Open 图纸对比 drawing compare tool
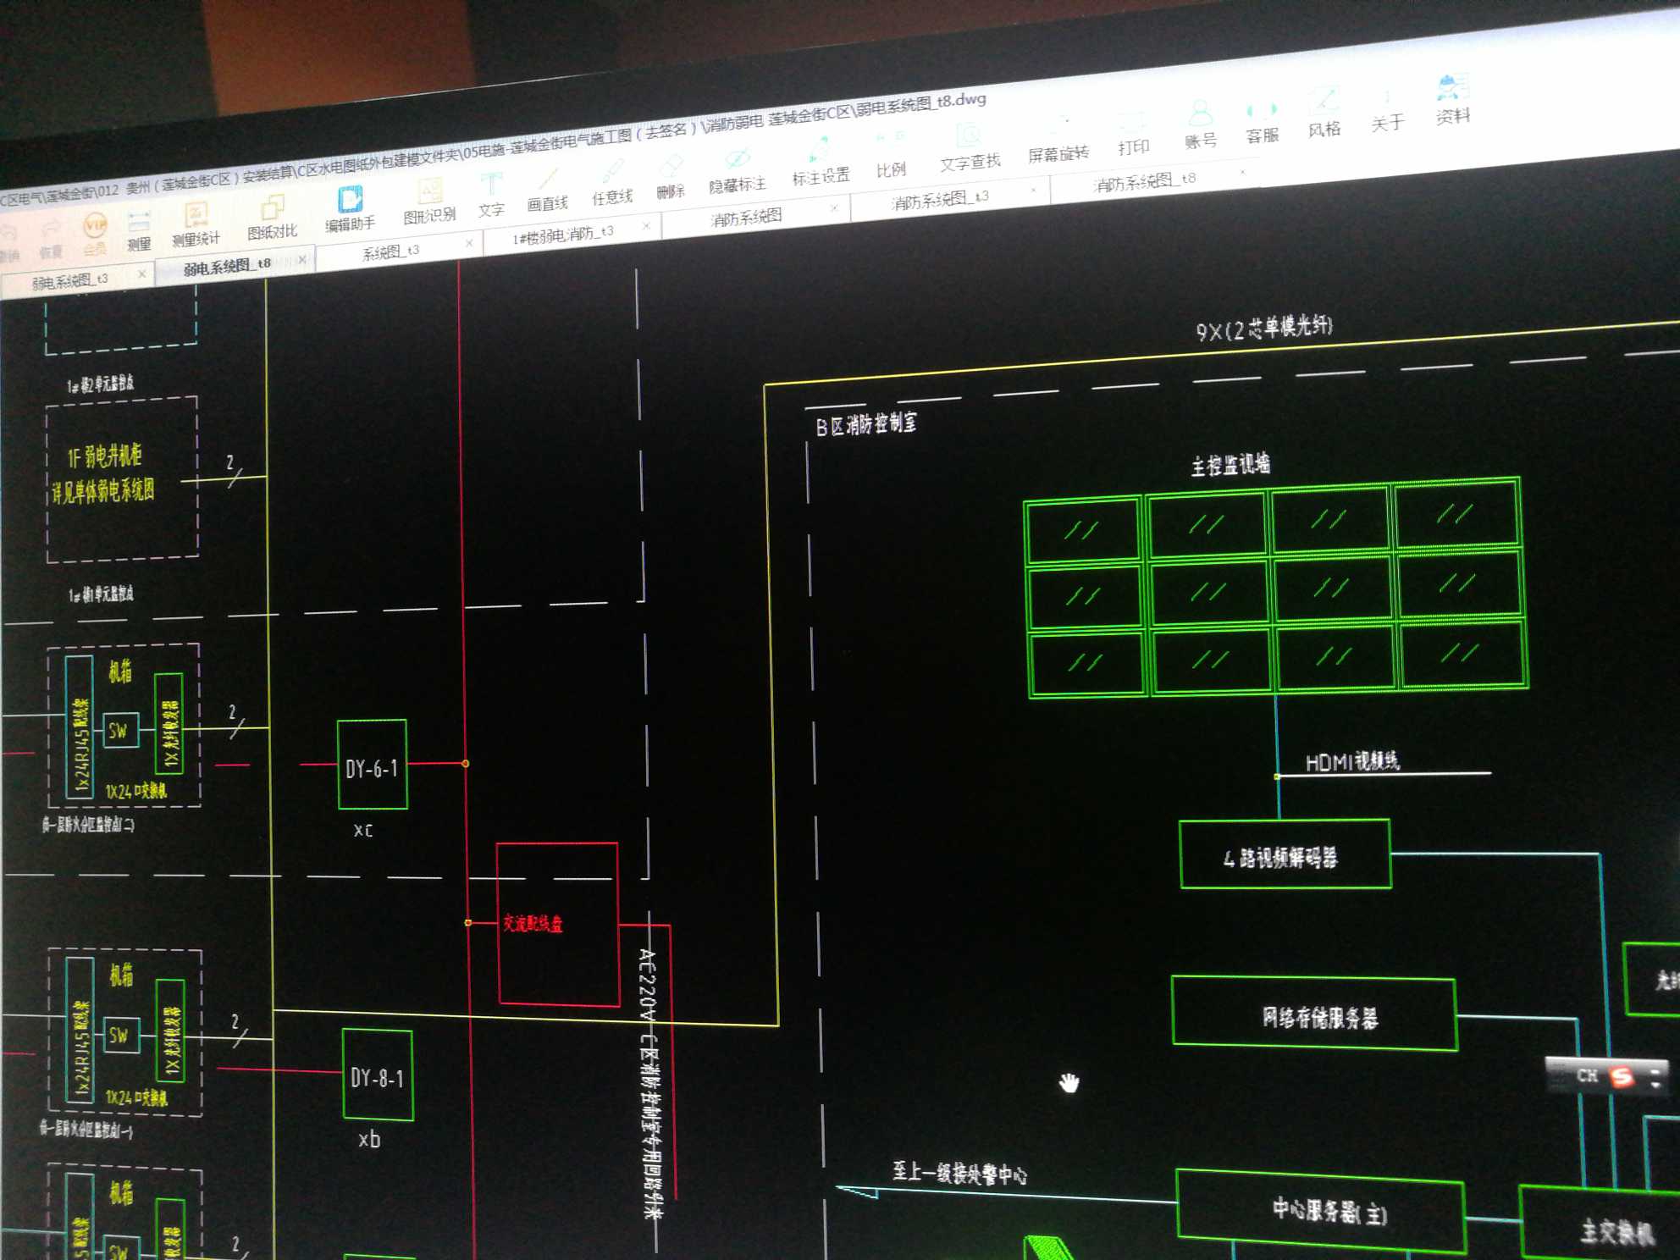Image resolution: width=1680 pixels, height=1260 pixels. tap(272, 218)
